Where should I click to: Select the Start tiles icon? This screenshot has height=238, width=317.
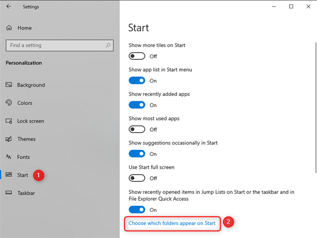pos(9,175)
